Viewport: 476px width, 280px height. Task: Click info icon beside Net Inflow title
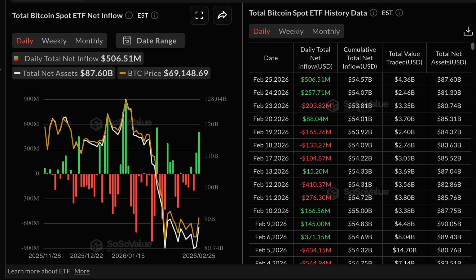click(129, 15)
